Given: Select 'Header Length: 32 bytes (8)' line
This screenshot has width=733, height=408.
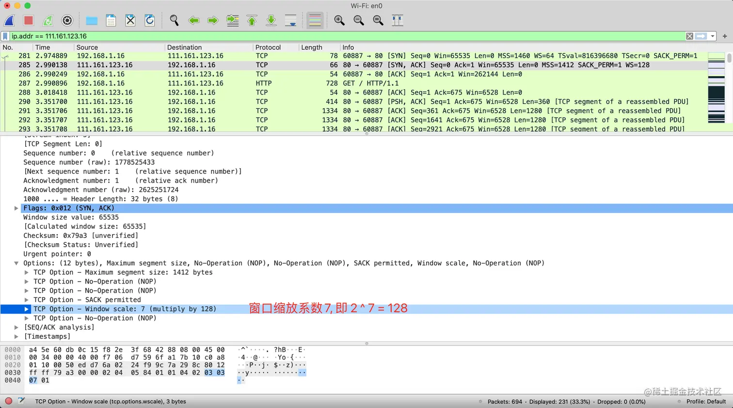Looking at the screenshot, I should coord(101,199).
